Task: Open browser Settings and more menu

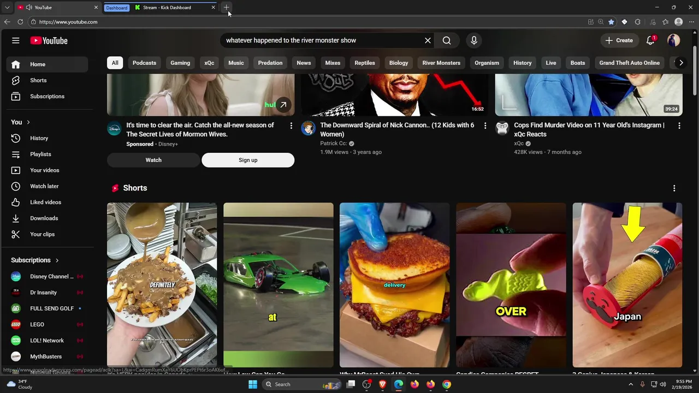Action: coord(691,22)
